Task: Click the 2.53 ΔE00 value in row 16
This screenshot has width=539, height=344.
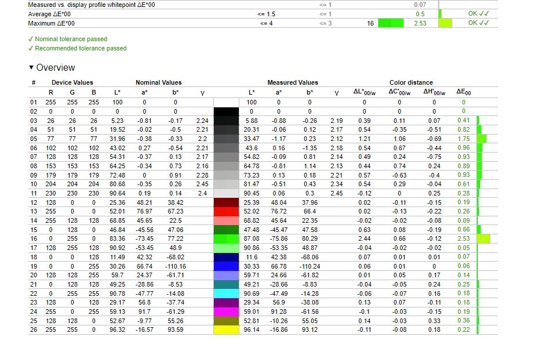Action: click(x=464, y=238)
